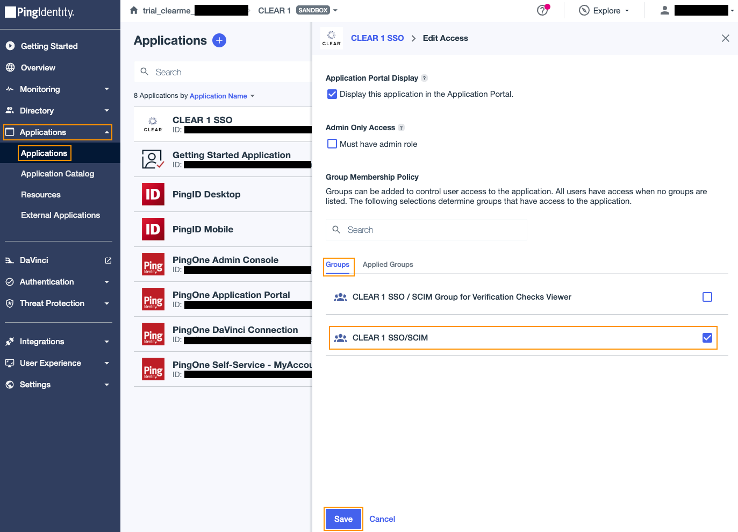Click the PingOne DaVinci Connection logo
The width and height of the screenshot is (738, 532).
(153, 334)
